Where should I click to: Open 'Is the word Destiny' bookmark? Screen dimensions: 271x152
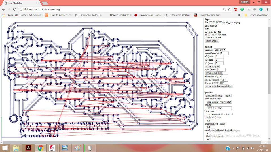tap(177, 15)
